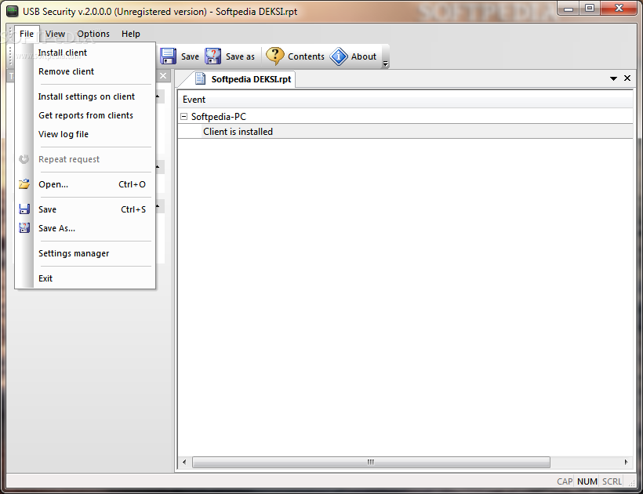The width and height of the screenshot is (643, 494).
Task: Open Settings manager from menu
Action: pos(85,253)
